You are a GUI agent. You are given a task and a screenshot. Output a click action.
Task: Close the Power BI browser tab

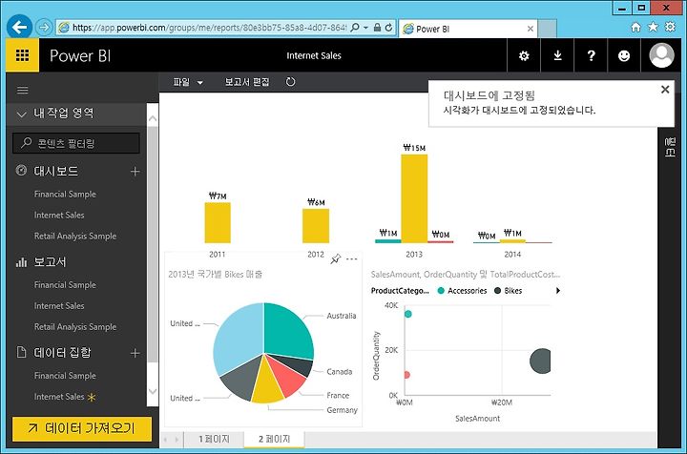tap(531, 29)
